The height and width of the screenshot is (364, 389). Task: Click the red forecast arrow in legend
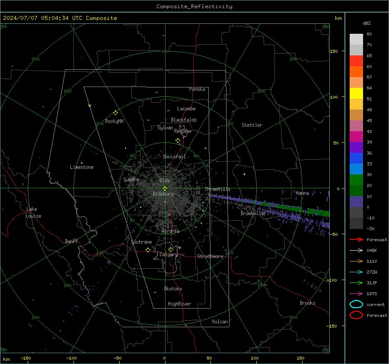(x=356, y=239)
